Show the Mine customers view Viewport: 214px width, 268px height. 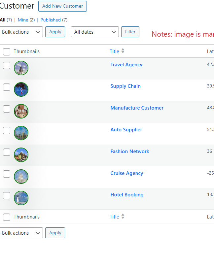point(23,20)
